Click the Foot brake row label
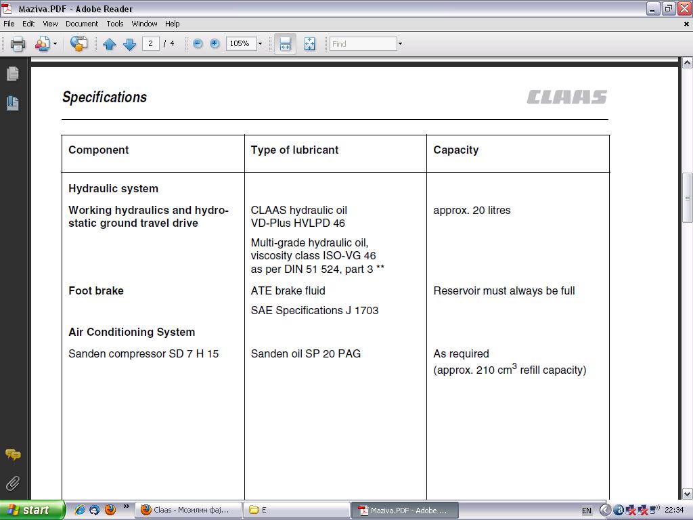 96,290
